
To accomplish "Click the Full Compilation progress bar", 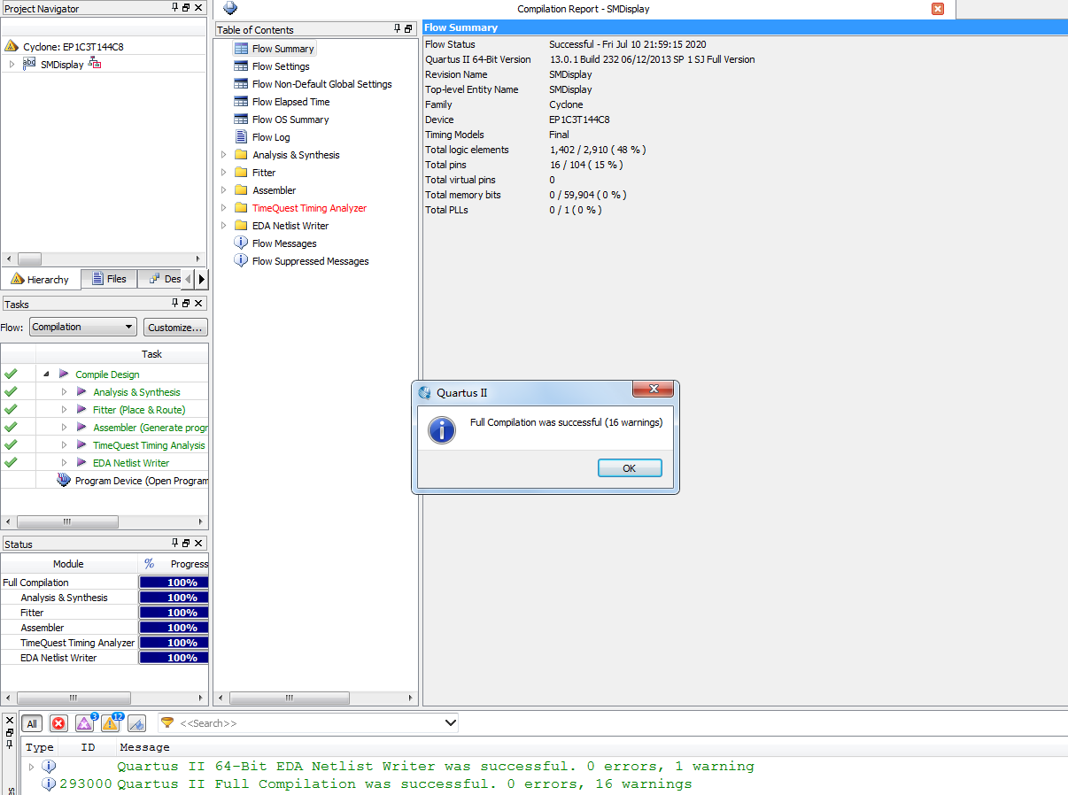I will coord(174,583).
